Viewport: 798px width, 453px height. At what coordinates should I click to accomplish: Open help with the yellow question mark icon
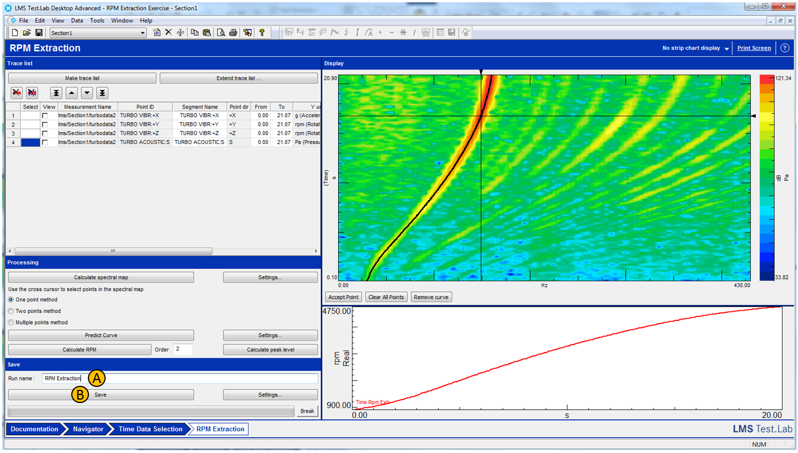click(262, 33)
